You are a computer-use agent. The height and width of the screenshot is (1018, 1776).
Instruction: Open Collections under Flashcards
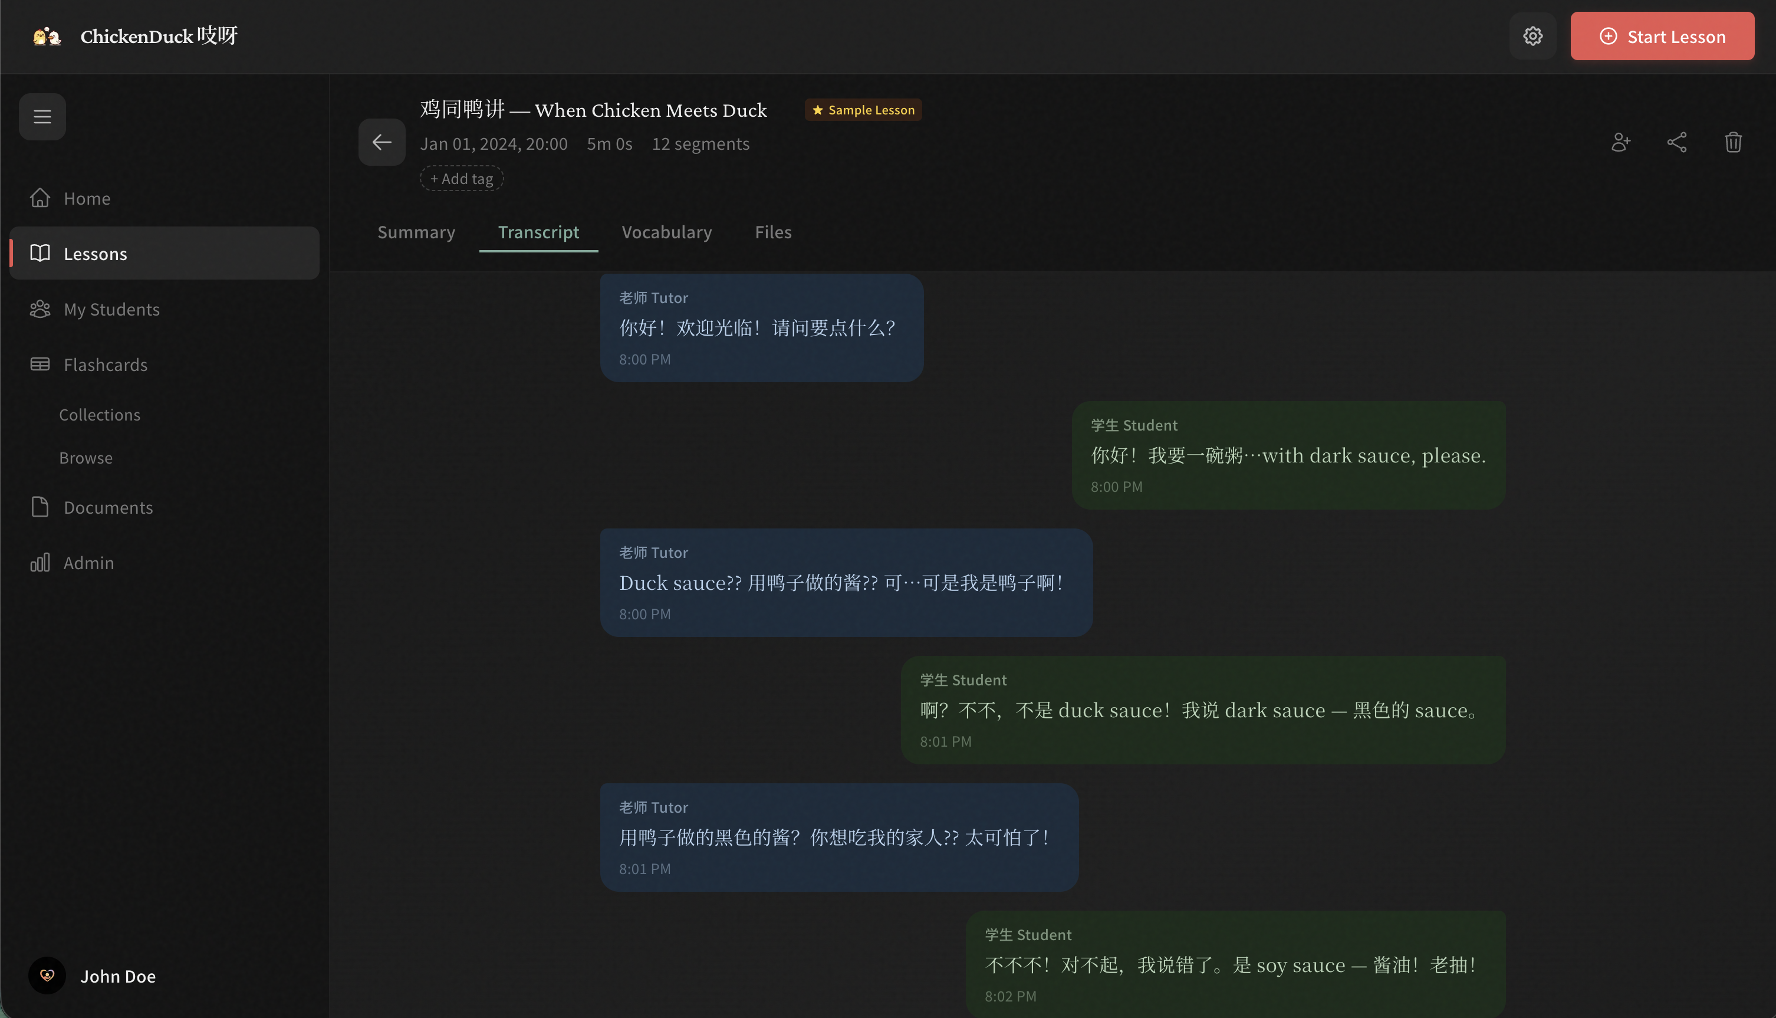point(99,415)
